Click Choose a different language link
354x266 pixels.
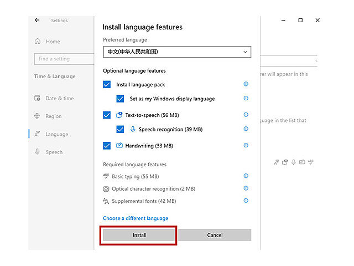pos(136,218)
